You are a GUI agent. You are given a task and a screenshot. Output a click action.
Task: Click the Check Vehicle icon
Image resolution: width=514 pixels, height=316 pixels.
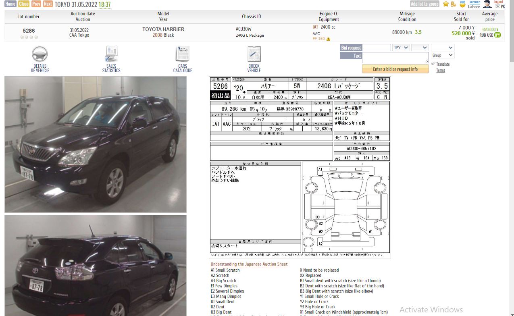click(254, 54)
